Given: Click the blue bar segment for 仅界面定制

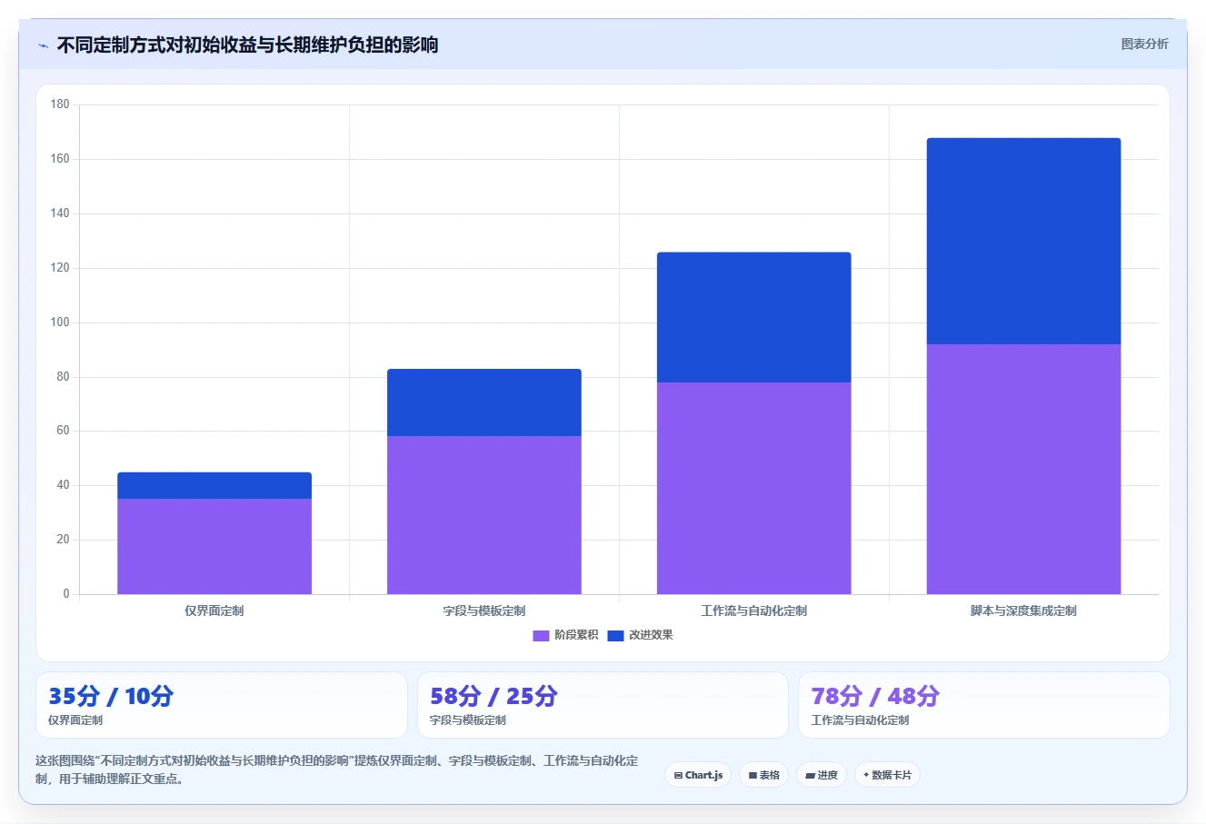Looking at the screenshot, I should click(214, 485).
